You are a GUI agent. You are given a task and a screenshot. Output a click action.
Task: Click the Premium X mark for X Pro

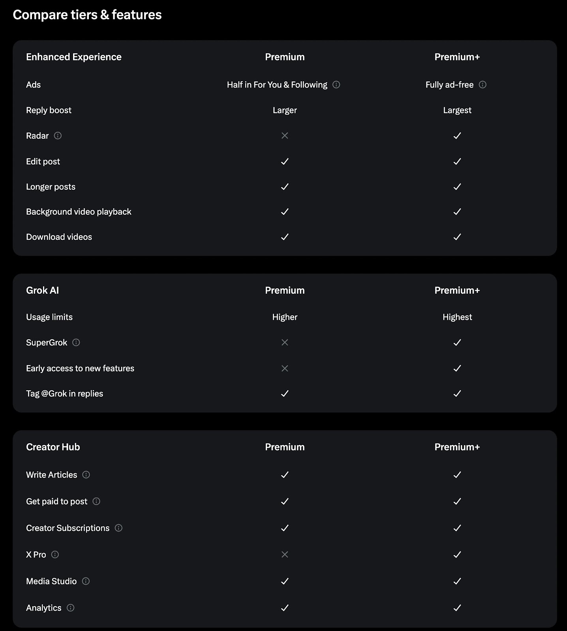click(285, 554)
